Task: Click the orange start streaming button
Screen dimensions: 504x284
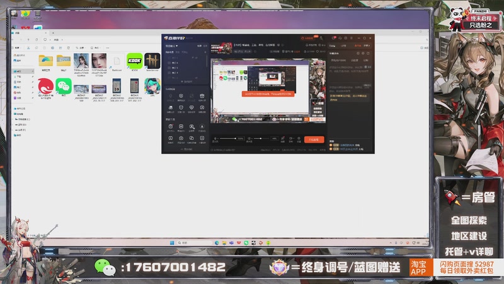Action: 314,139
